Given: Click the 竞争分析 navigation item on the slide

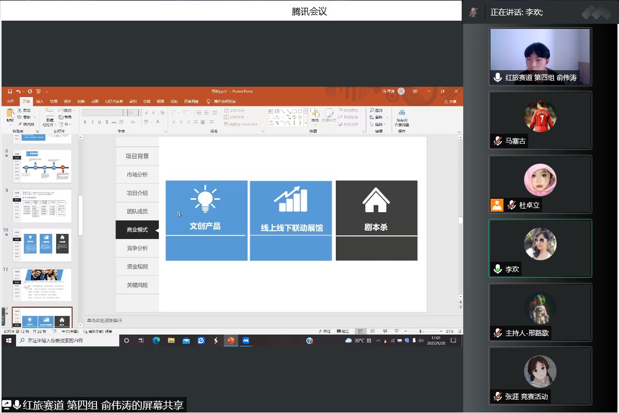Looking at the screenshot, I should click(137, 248).
